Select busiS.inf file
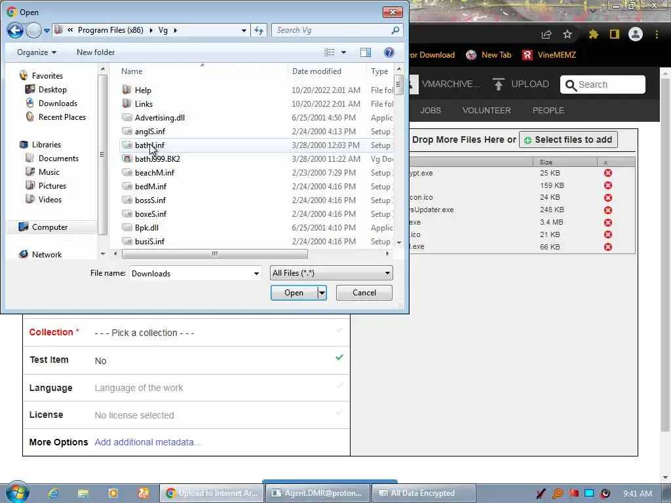Screen dimensions: 671x503 [x=149, y=241]
